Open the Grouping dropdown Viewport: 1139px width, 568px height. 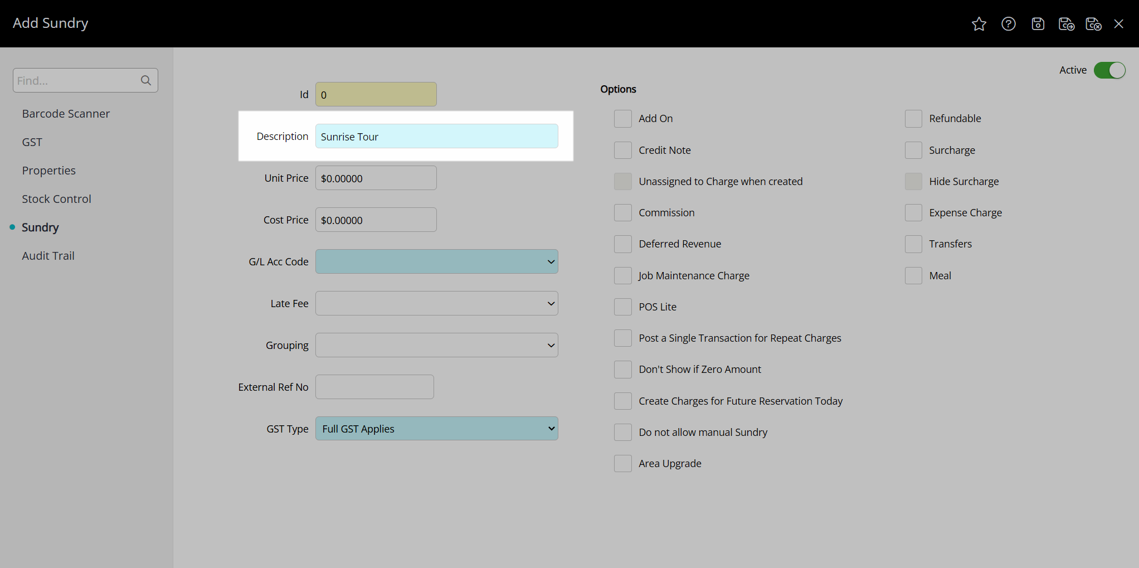[x=437, y=345]
